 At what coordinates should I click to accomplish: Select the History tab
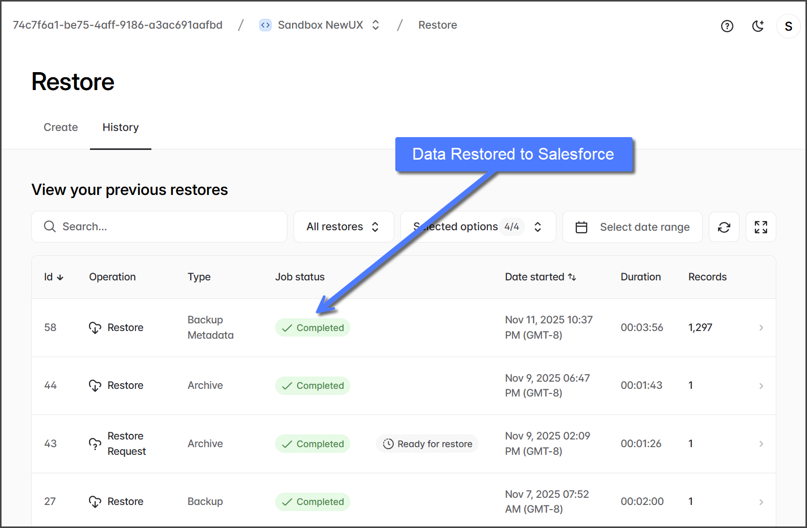(x=121, y=127)
